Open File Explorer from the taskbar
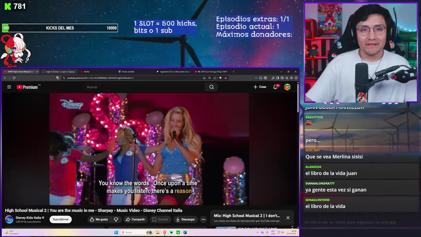The width and height of the screenshot is (421, 237). (x=158, y=232)
